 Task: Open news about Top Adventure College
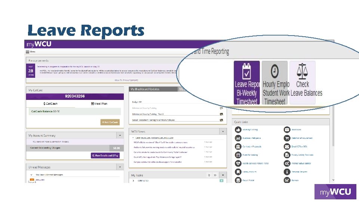(157, 157)
